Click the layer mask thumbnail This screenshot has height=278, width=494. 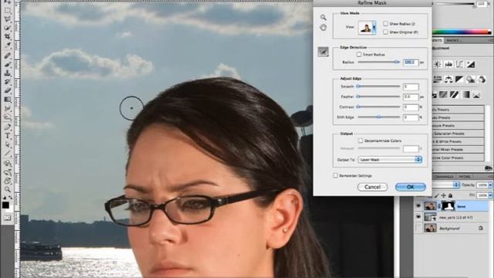tap(448, 206)
